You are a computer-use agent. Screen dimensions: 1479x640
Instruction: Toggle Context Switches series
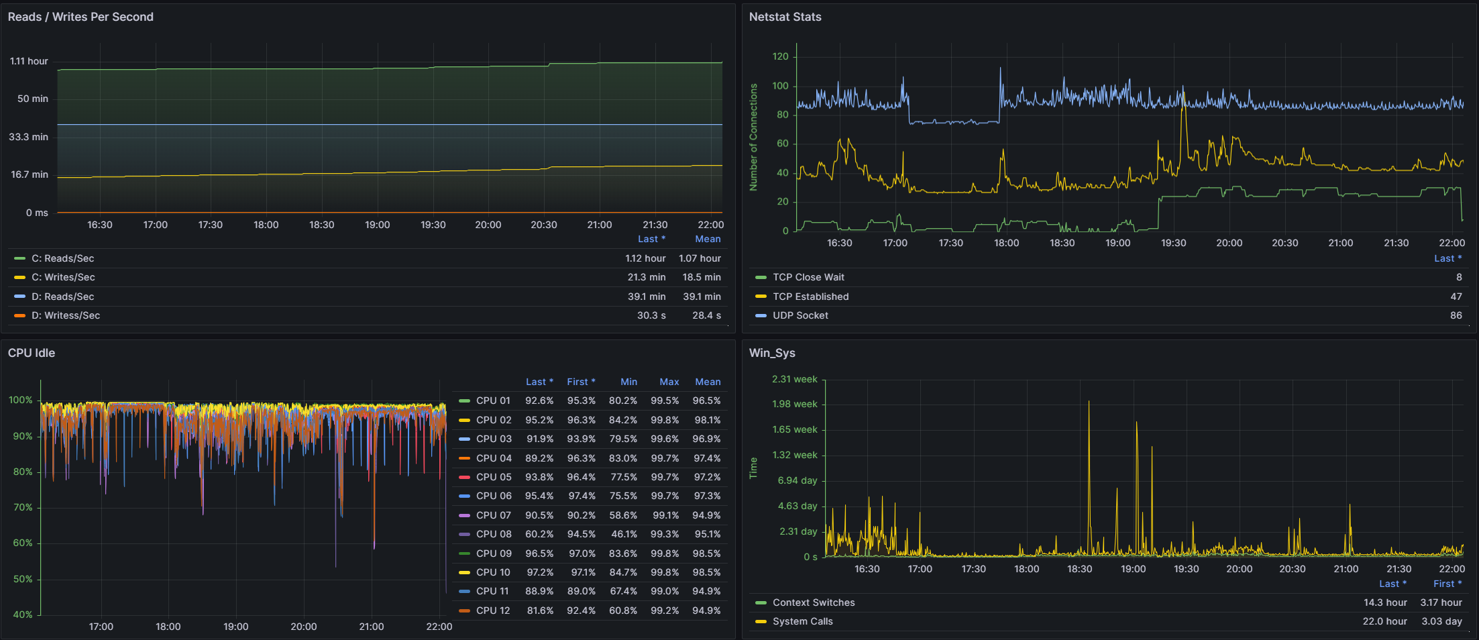(x=814, y=602)
